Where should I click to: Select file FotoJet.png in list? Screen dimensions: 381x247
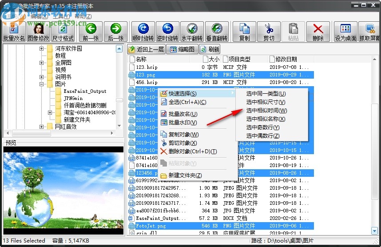pyautogui.click(x=221, y=226)
